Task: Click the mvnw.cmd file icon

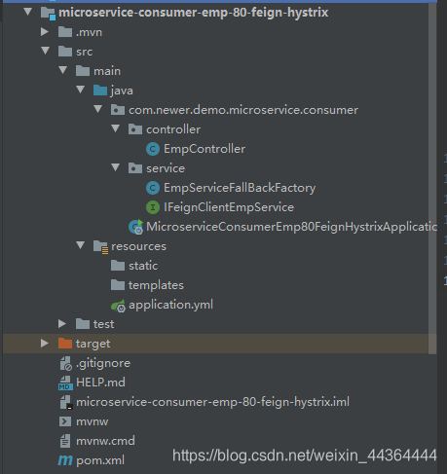Action: (65, 441)
